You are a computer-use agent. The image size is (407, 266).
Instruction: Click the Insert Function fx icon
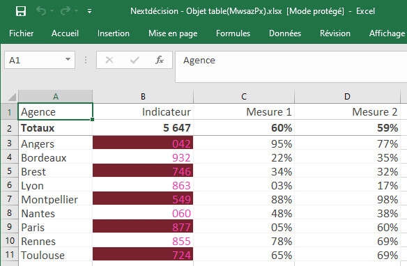(x=160, y=60)
